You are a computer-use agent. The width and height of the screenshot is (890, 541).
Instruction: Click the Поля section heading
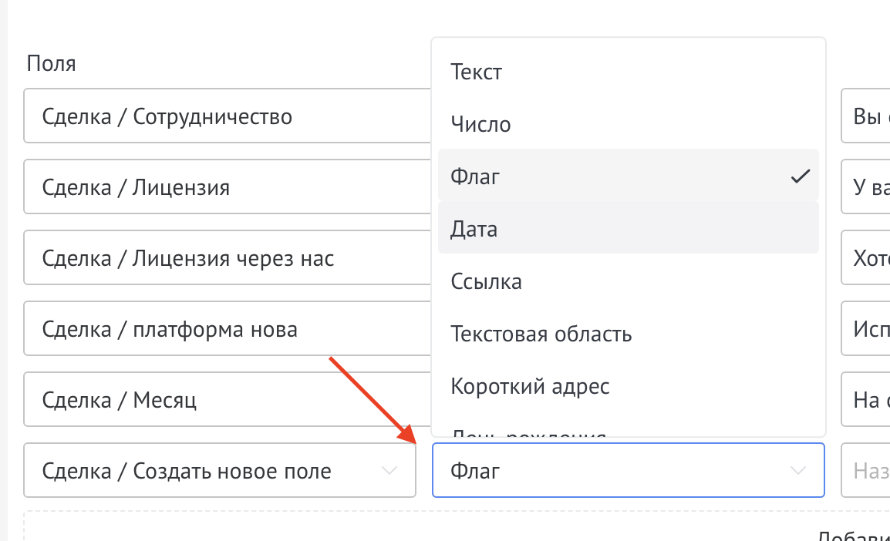point(51,63)
